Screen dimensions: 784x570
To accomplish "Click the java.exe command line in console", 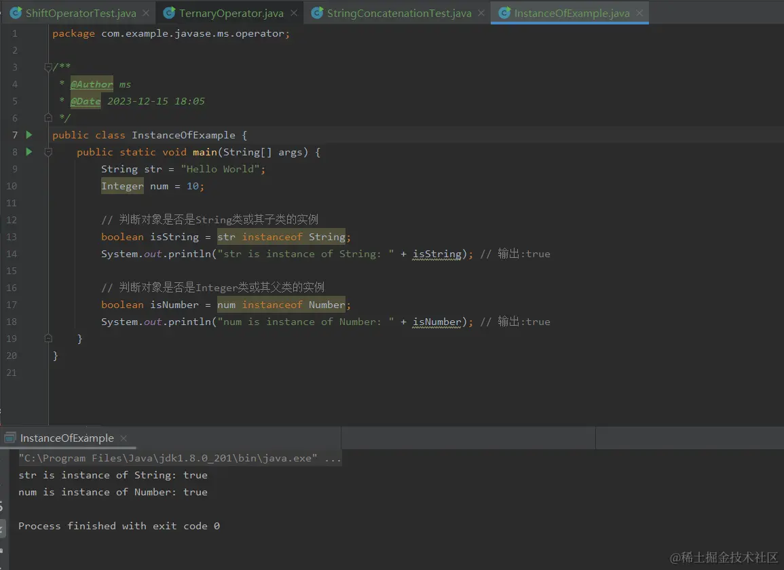I will [x=180, y=458].
